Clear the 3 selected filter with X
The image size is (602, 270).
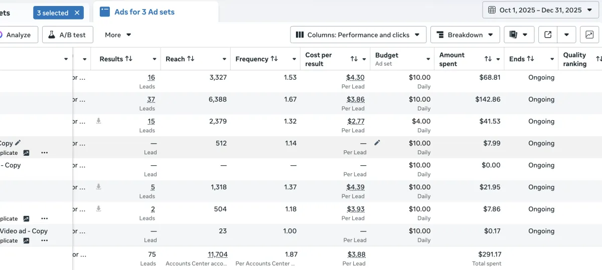(77, 13)
